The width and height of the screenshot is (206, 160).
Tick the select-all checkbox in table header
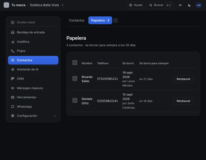point(75,63)
